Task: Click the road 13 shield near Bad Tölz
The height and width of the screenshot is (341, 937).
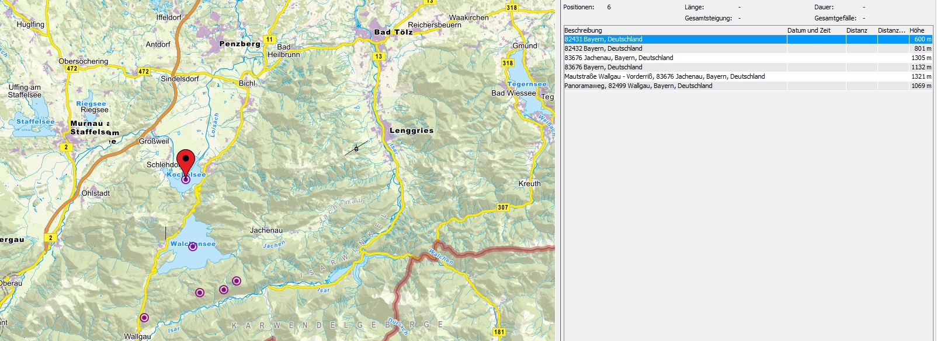Action: (379, 57)
